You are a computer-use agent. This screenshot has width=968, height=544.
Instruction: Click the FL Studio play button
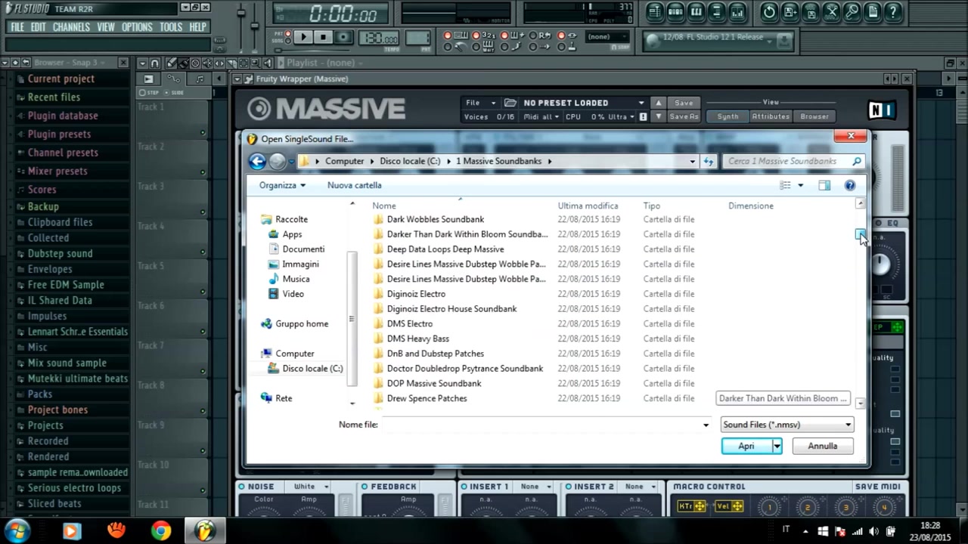pos(302,36)
